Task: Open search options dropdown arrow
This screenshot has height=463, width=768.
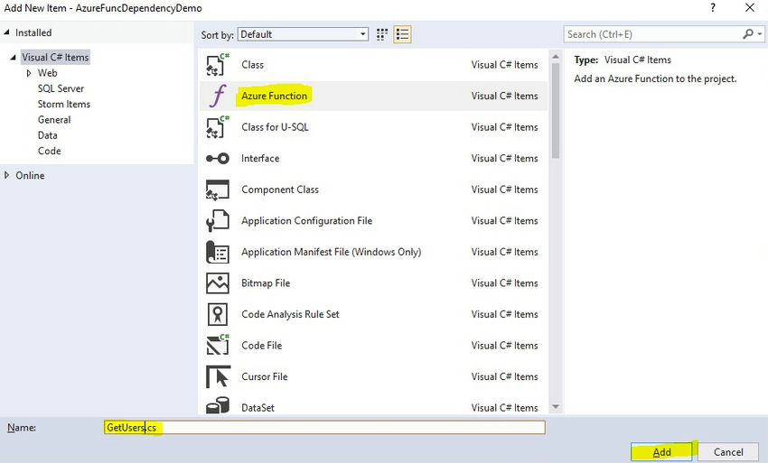Action: [760, 34]
